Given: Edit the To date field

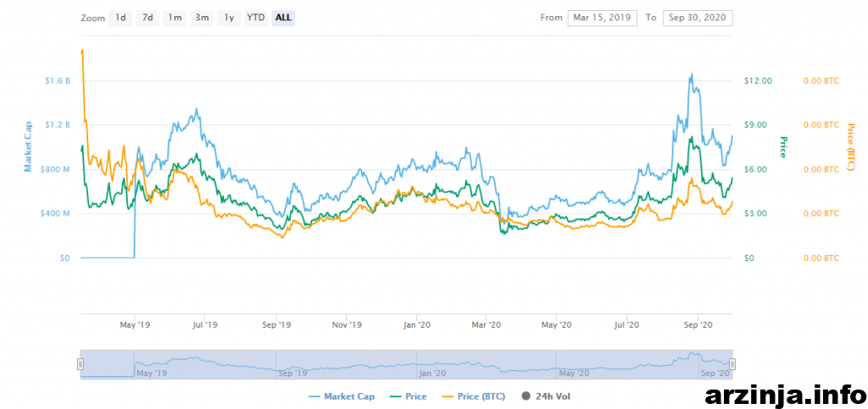Looking at the screenshot, I should pos(698,18).
